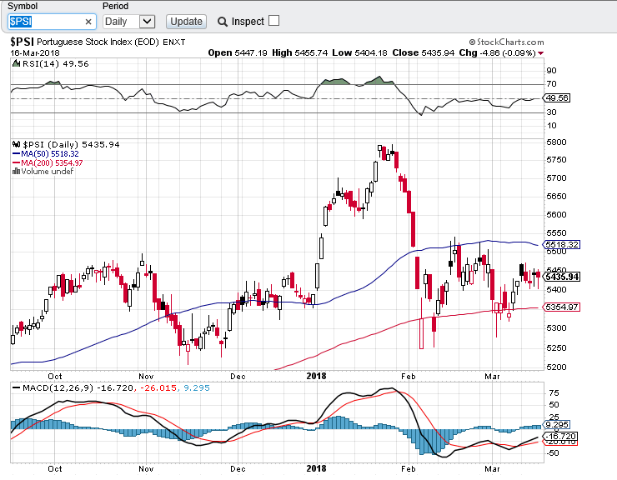Click the Feb label below the MACD panel

point(409,469)
